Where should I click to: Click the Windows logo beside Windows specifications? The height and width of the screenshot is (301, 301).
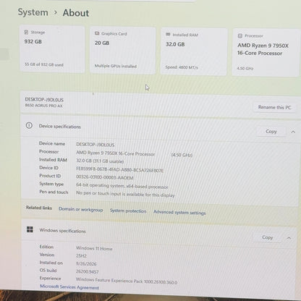[30, 229]
